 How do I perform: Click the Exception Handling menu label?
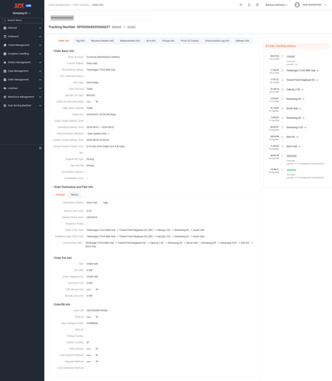pos(18,54)
